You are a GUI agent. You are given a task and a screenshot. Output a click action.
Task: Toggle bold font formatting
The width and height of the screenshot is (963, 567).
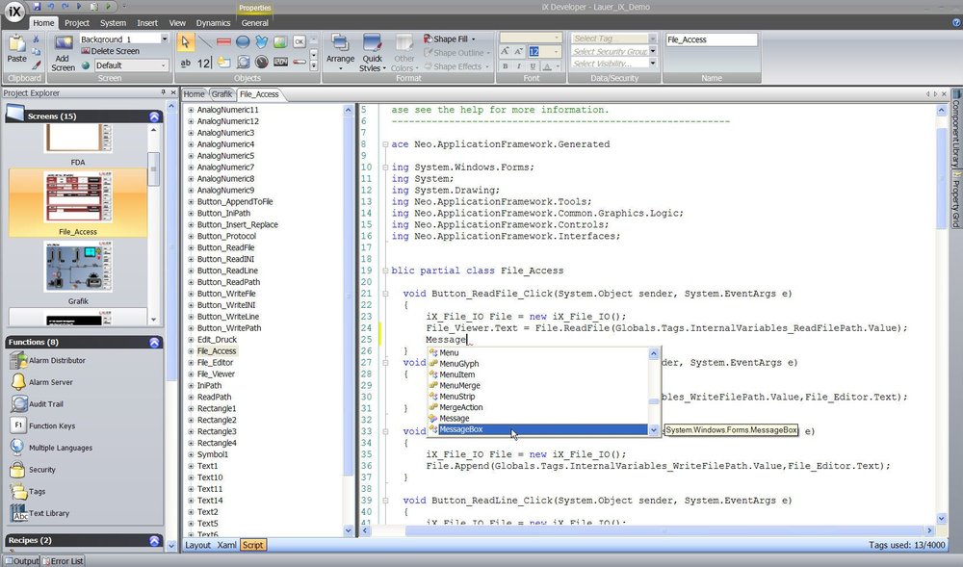506,65
